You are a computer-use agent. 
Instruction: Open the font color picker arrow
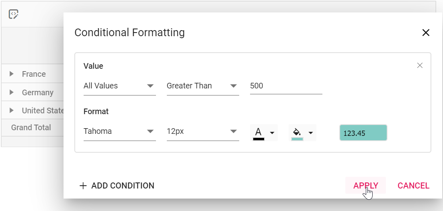272,133
